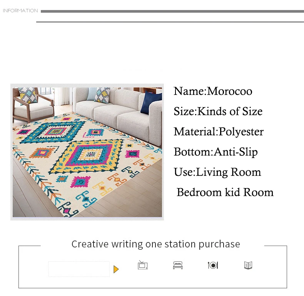Viewport: 304px width, 296px height.
Task: Select the Material:Polyester text
Action: point(219,132)
